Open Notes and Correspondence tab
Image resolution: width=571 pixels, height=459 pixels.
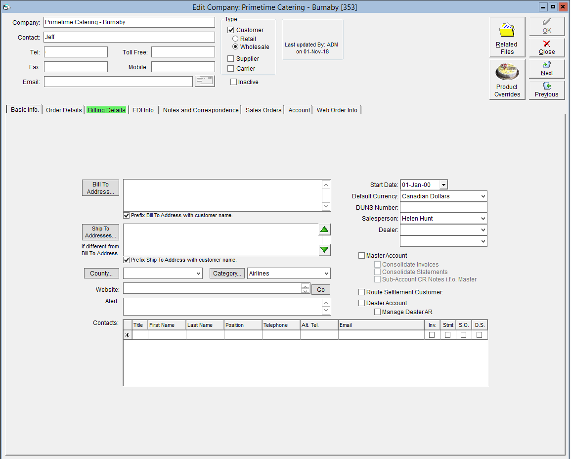click(x=201, y=110)
